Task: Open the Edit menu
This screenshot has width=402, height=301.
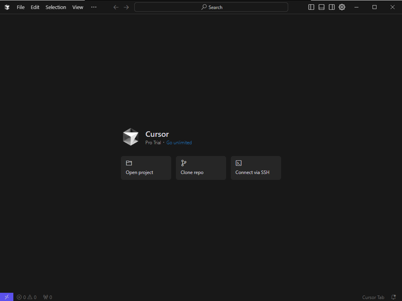Action: [x=35, y=7]
